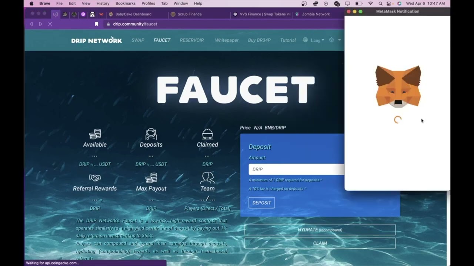
Task: Open the Help menu
Action: coord(198,3)
